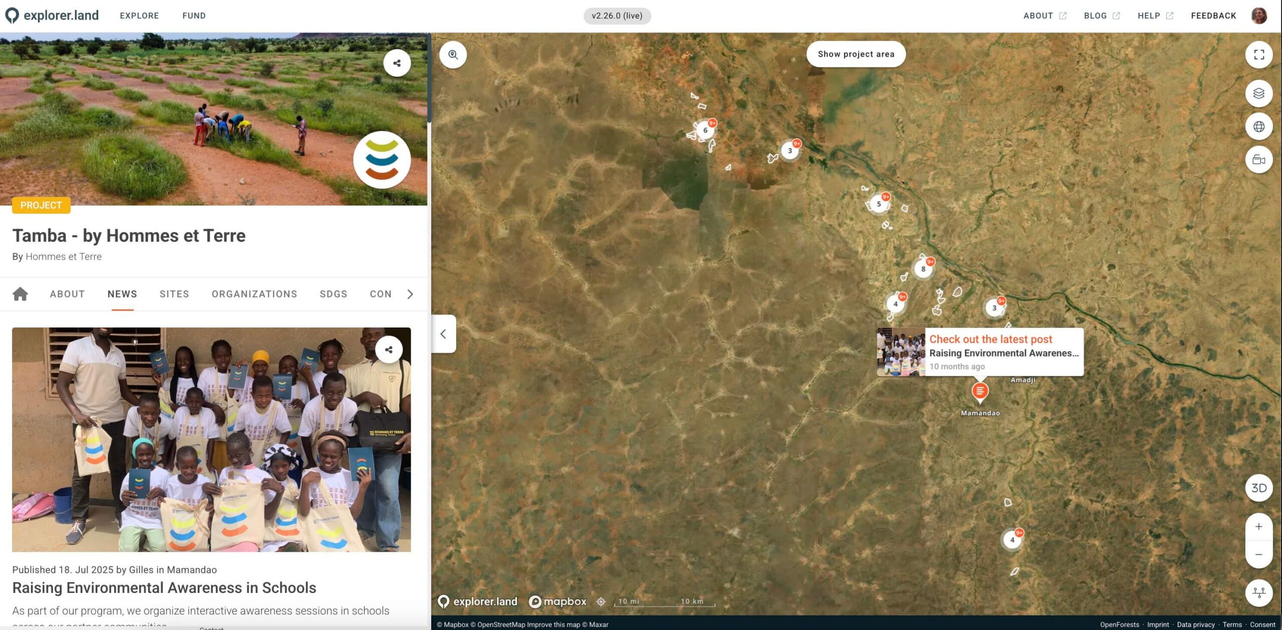1282x630 pixels.
Task: Open the EXPLORE menu item
Action: pyautogui.click(x=139, y=16)
